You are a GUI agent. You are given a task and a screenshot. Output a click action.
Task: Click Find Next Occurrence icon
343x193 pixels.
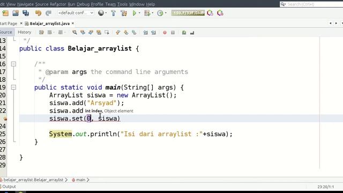click(x=91, y=32)
